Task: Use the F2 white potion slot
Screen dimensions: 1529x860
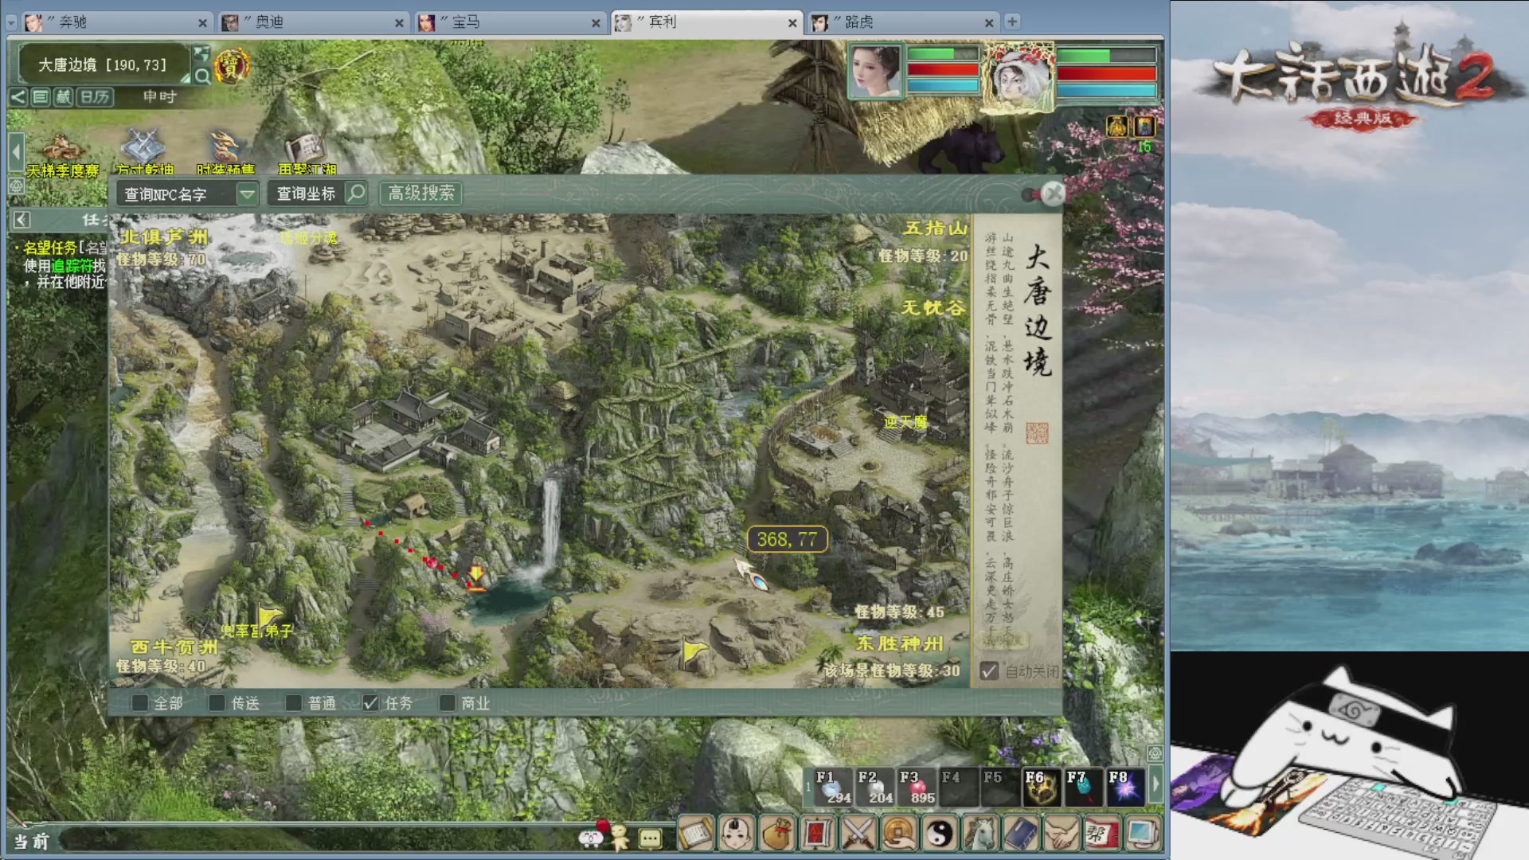Action: pyautogui.click(x=874, y=787)
